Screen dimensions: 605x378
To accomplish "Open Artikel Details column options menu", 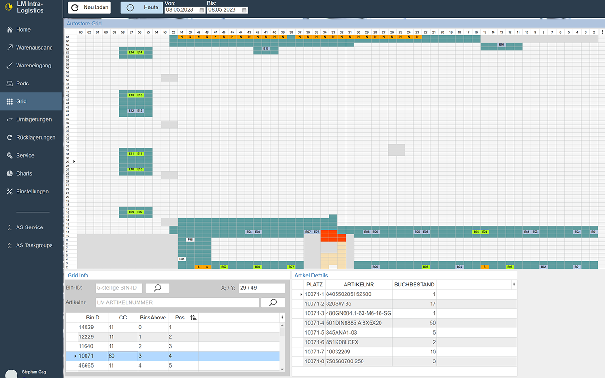I will click(x=514, y=285).
